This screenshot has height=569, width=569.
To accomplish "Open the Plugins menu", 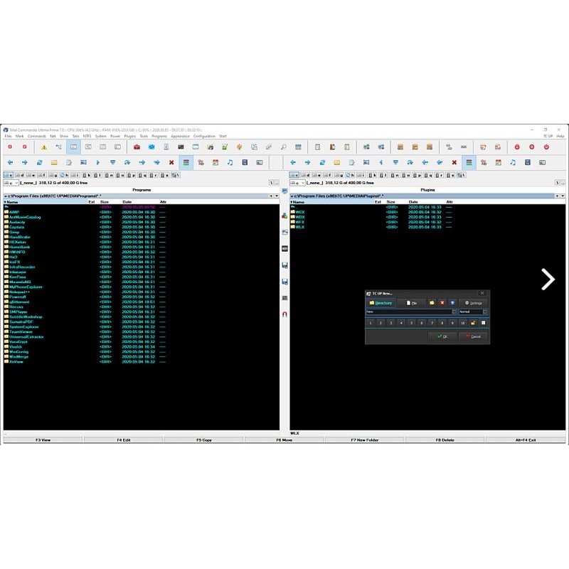I will [130, 136].
